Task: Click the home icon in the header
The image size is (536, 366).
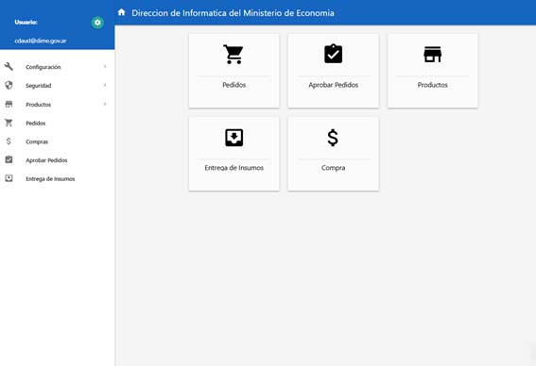Action: pos(121,12)
